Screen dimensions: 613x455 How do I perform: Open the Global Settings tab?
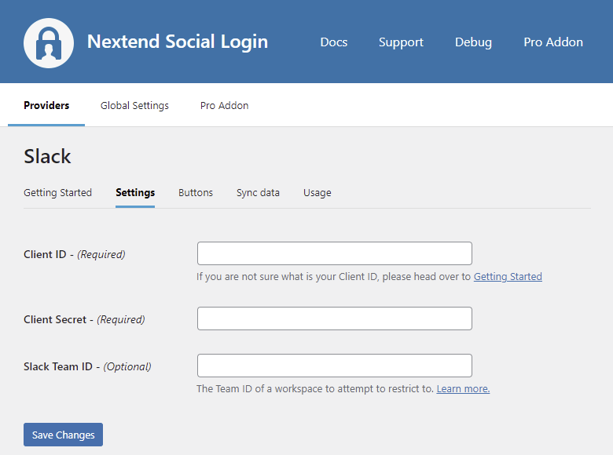pos(134,105)
